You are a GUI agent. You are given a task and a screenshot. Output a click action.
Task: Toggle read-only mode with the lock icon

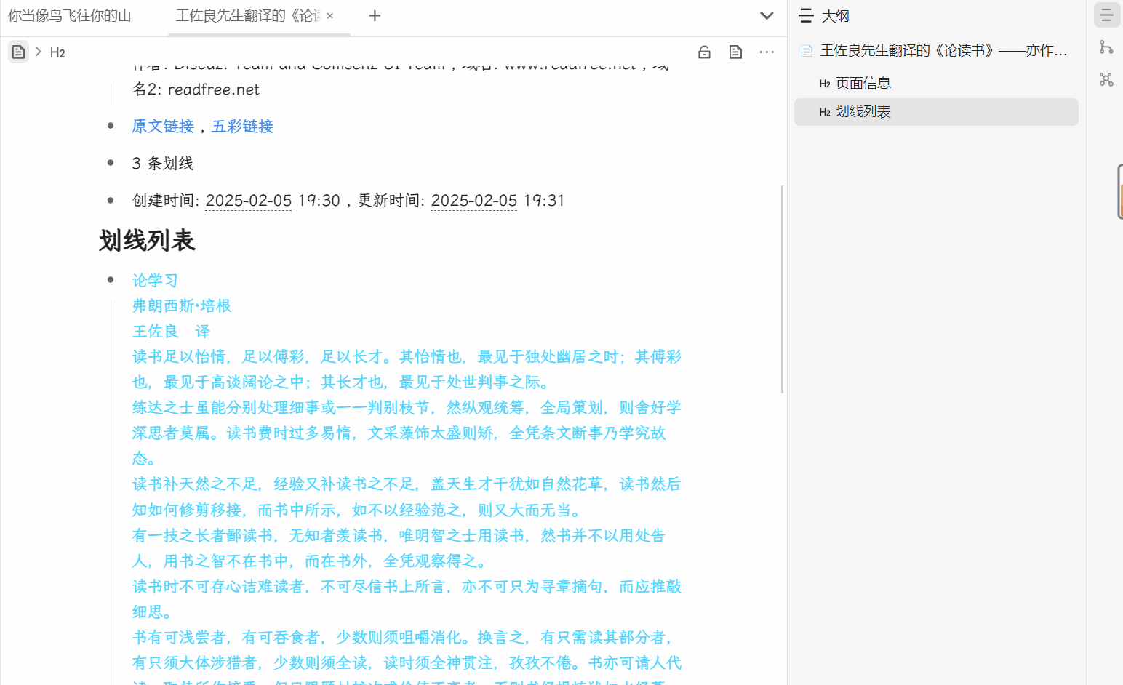coord(703,52)
